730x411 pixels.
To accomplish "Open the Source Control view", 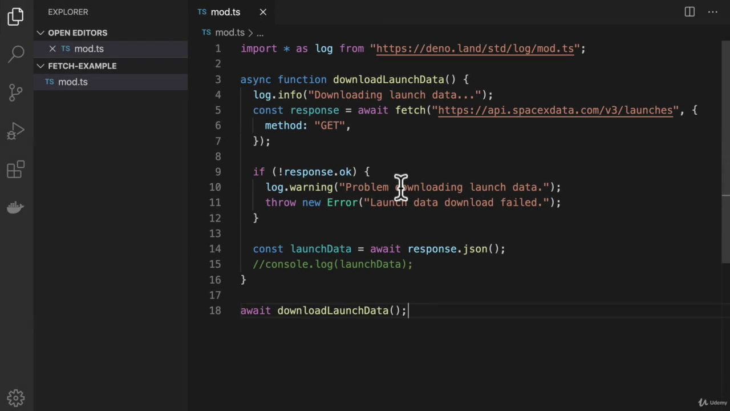I will coord(16,92).
